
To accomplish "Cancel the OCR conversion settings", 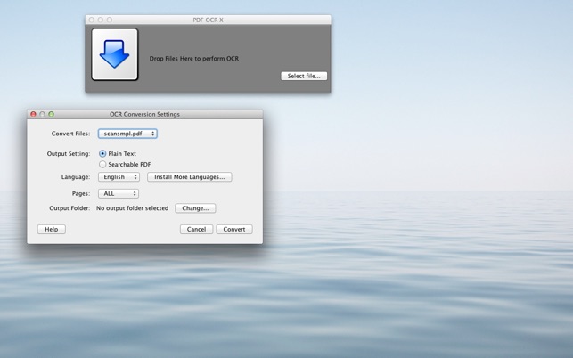I will pos(196,229).
